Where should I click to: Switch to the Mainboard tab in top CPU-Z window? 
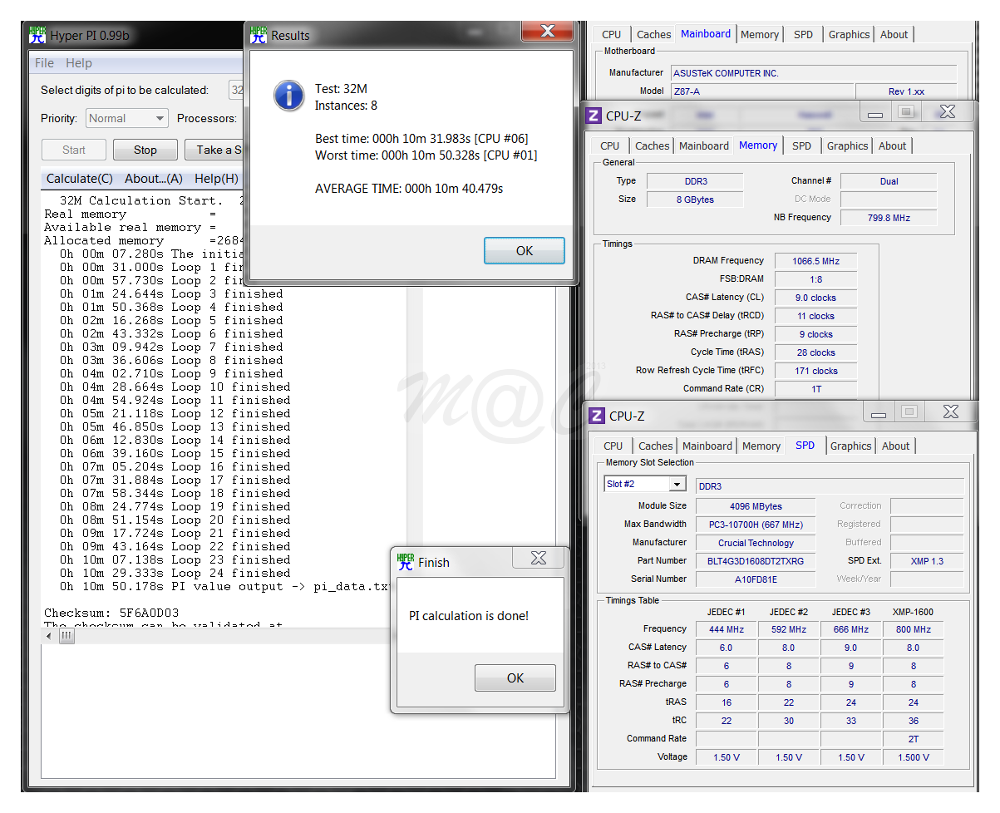(x=705, y=34)
